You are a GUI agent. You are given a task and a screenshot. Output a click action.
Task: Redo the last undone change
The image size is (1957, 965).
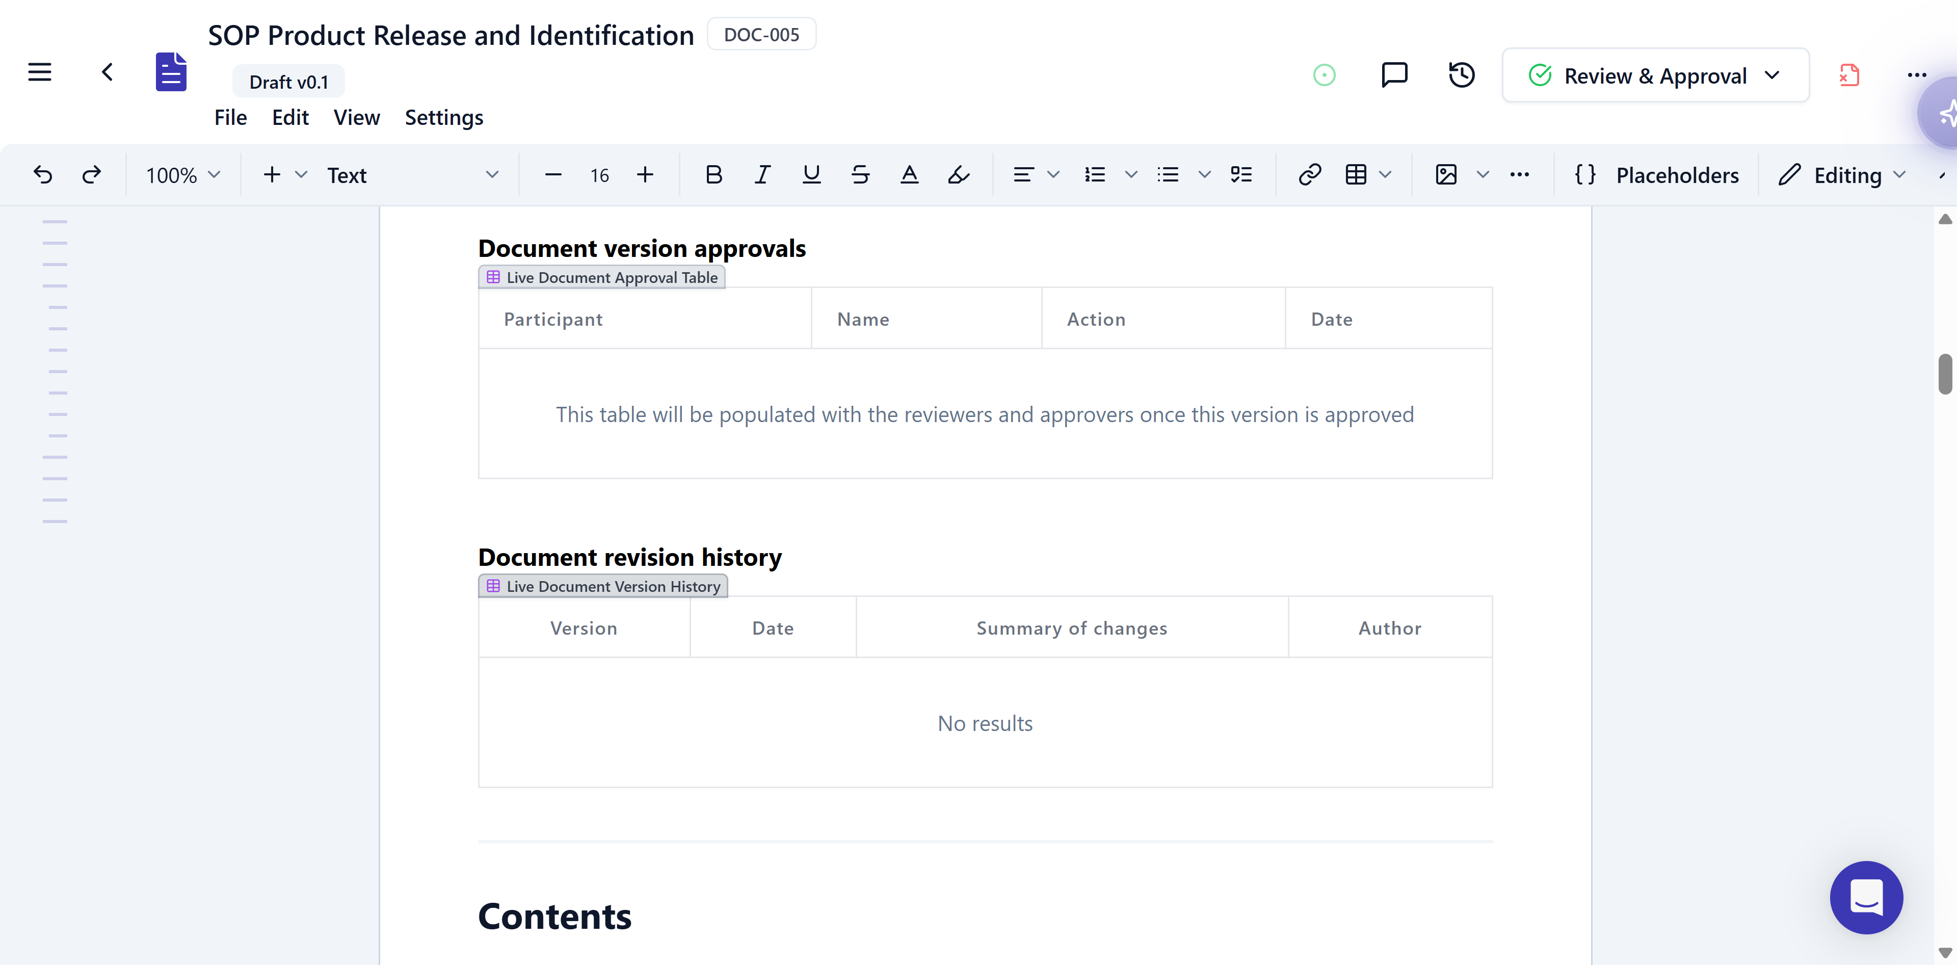pyautogui.click(x=91, y=175)
